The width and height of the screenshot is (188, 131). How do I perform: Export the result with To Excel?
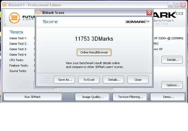tap(89, 80)
